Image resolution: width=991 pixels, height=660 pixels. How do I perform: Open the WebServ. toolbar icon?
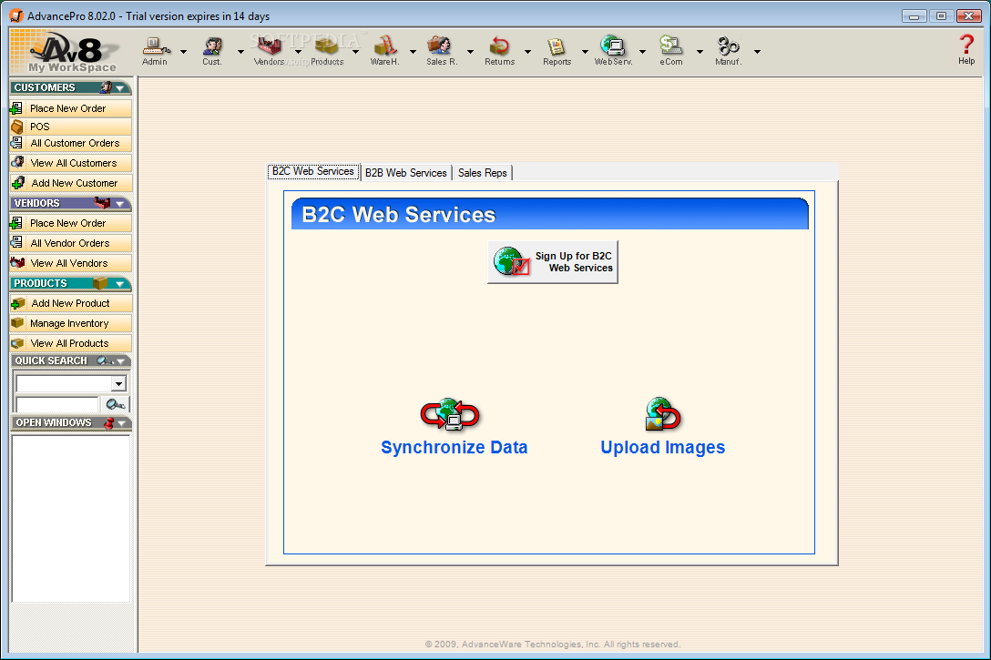[613, 51]
